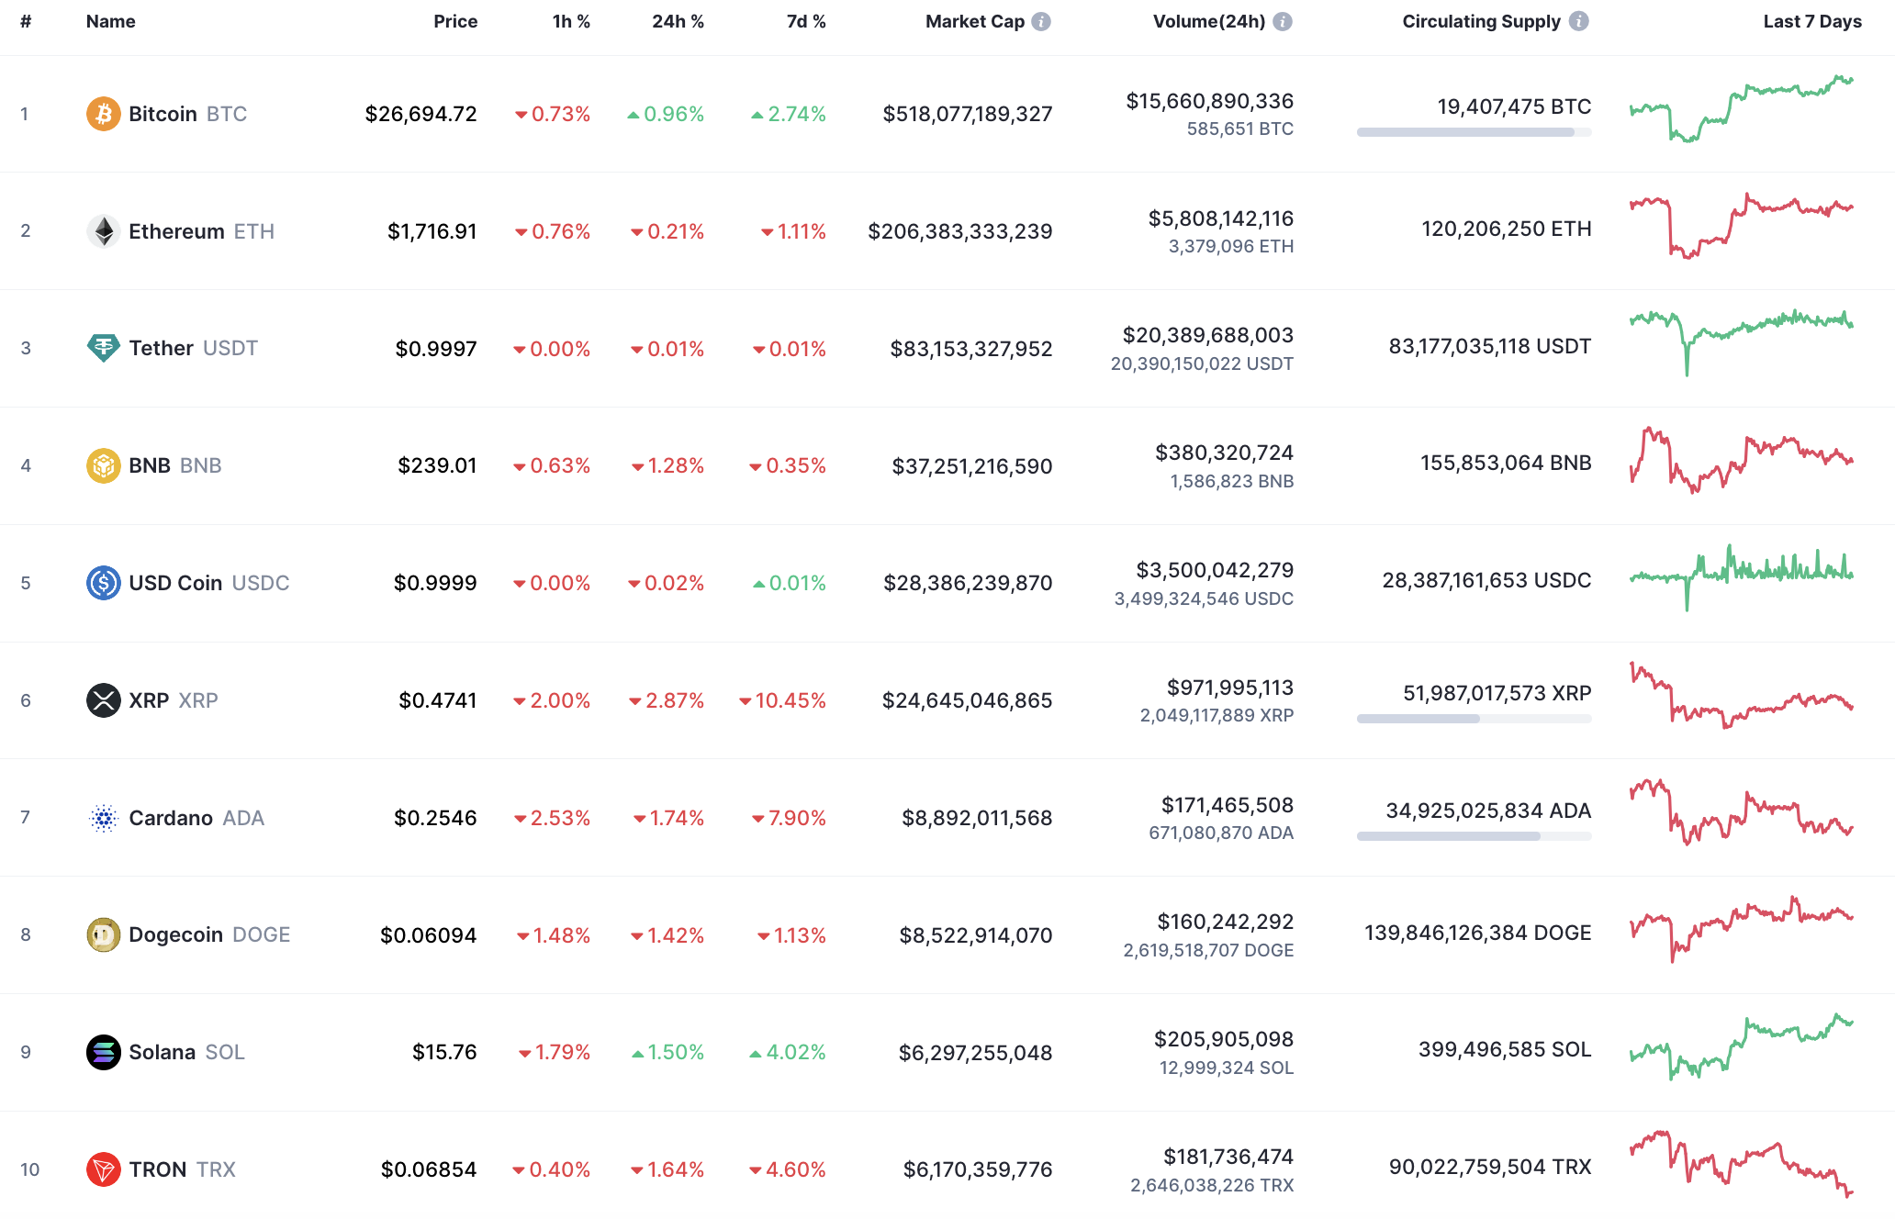
Task: Click Bitcoin's 7-day sparkline chart
Action: [x=1740, y=110]
